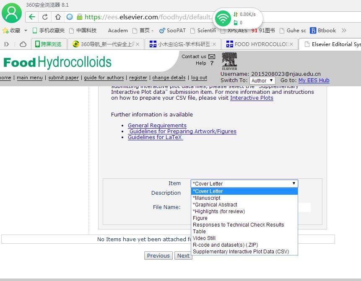The height and width of the screenshot is (281, 361).
Task: Open the Btbook bookmark
Action: [323, 30]
